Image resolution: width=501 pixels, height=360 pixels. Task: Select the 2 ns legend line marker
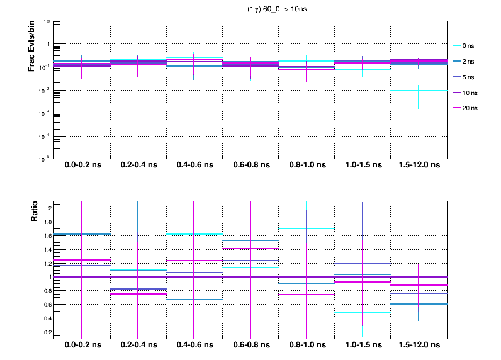(458, 62)
